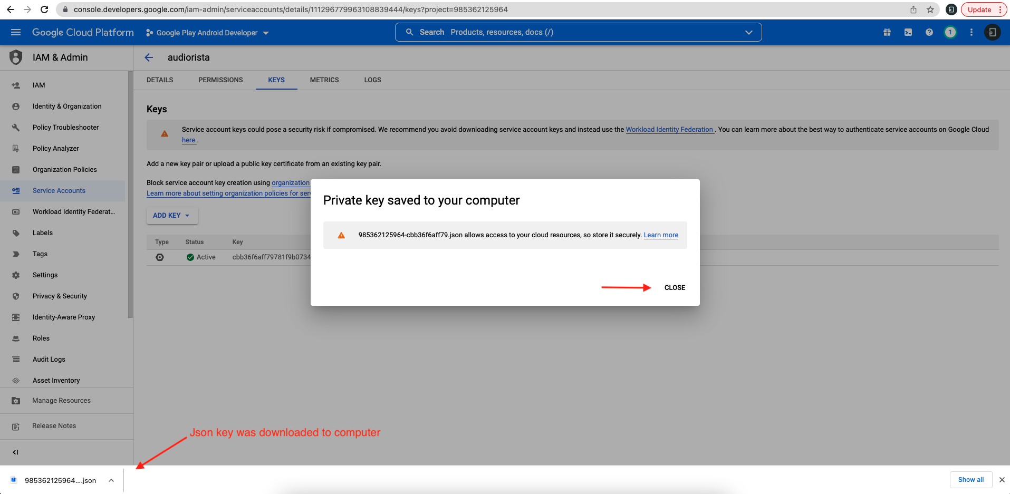
Task: Click the Roles hat icon in sidebar
Action: click(16, 338)
